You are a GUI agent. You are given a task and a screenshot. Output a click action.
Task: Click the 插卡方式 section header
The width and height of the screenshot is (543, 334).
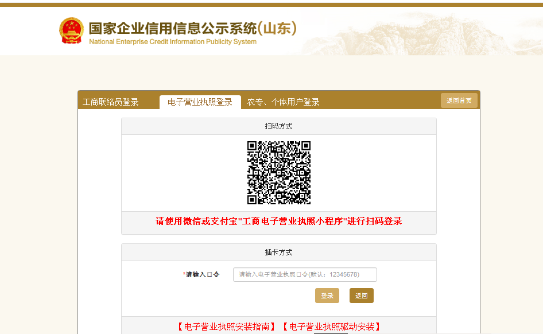[x=279, y=253]
